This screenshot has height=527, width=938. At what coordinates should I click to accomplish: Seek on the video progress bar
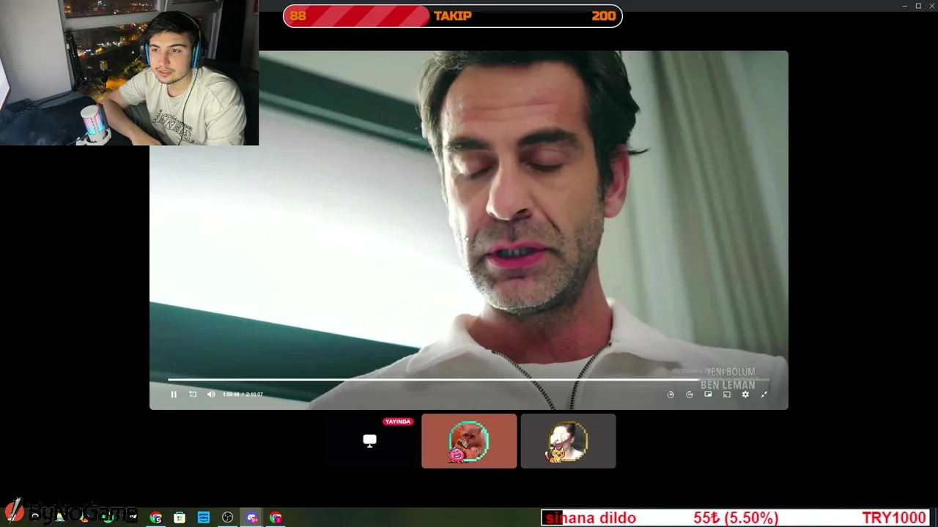pos(469,380)
